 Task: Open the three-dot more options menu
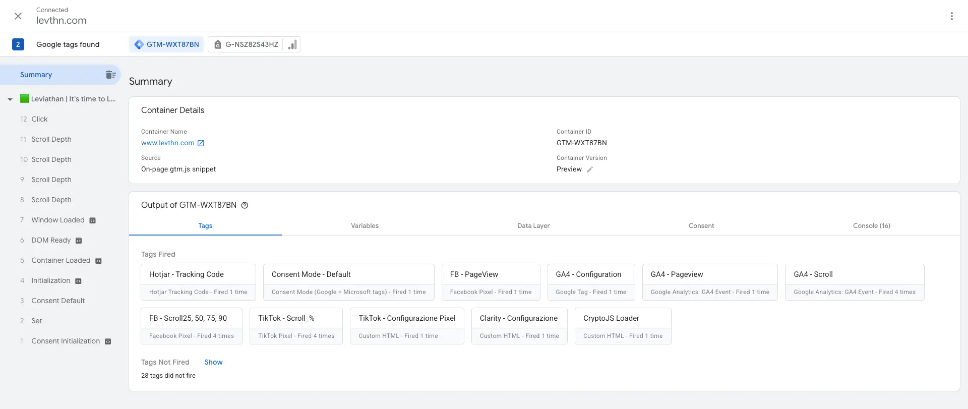[951, 16]
